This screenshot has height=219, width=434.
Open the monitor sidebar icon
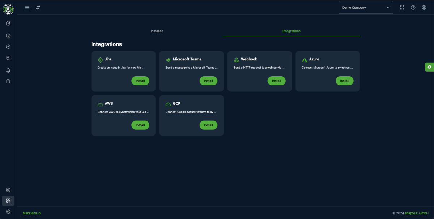pos(8,58)
